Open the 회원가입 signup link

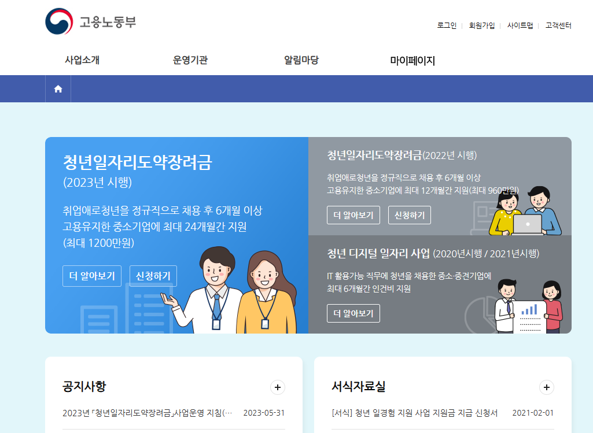(x=481, y=25)
